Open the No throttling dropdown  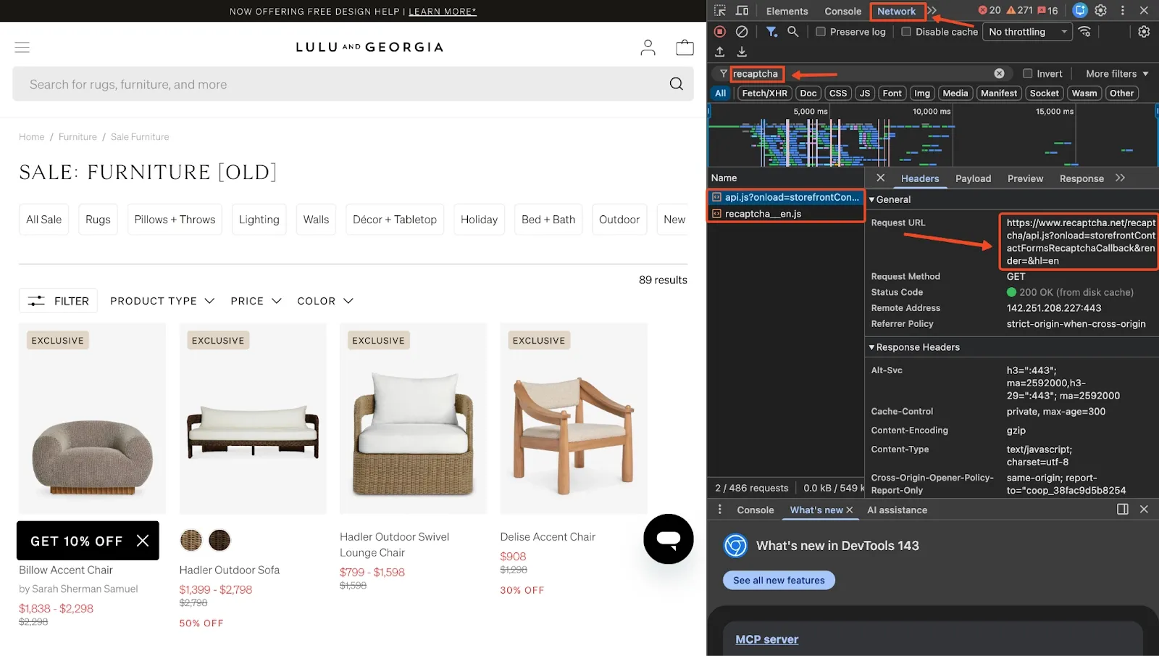tap(1027, 32)
